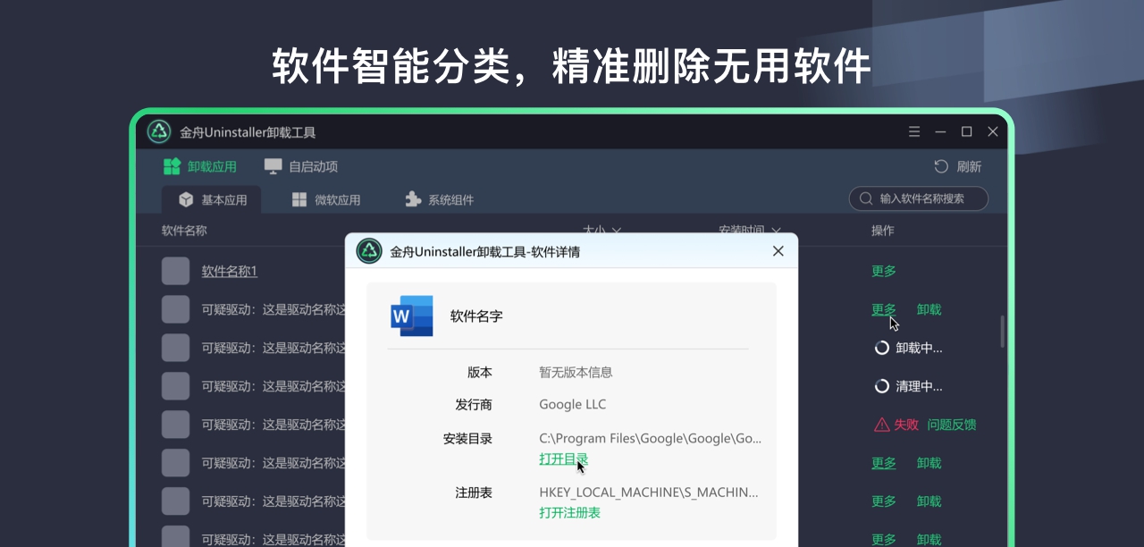Click app icon of 卸载中... row
Viewport: 1144px width, 547px height.
tap(176, 348)
